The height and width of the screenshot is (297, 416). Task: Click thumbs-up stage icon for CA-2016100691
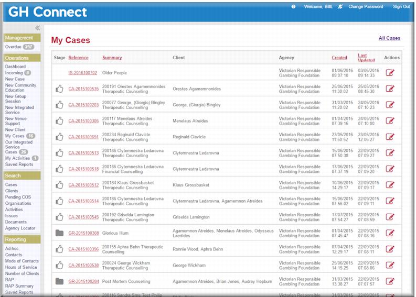(59, 137)
